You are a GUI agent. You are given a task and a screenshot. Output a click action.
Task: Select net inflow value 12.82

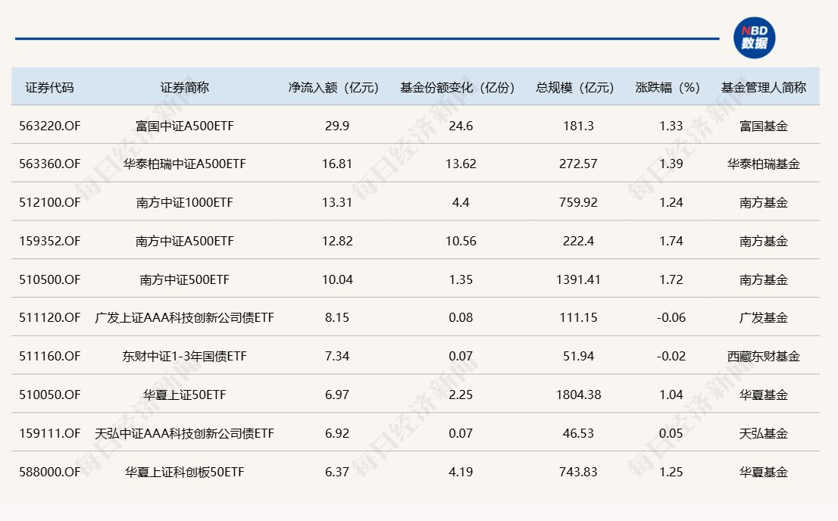click(x=337, y=241)
